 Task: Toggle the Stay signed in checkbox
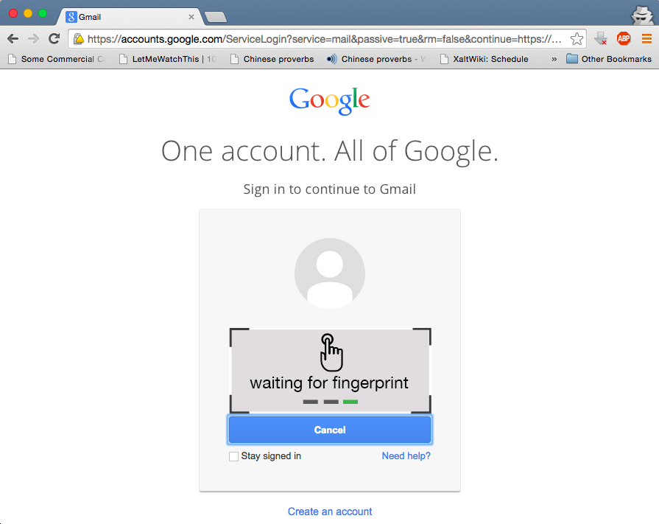(233, 456)
